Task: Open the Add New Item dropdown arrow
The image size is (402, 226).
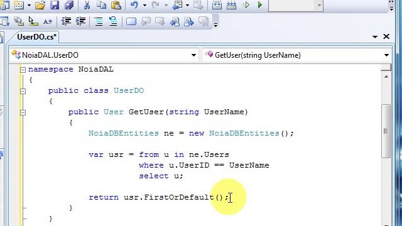Action: [x=29, y=5]
